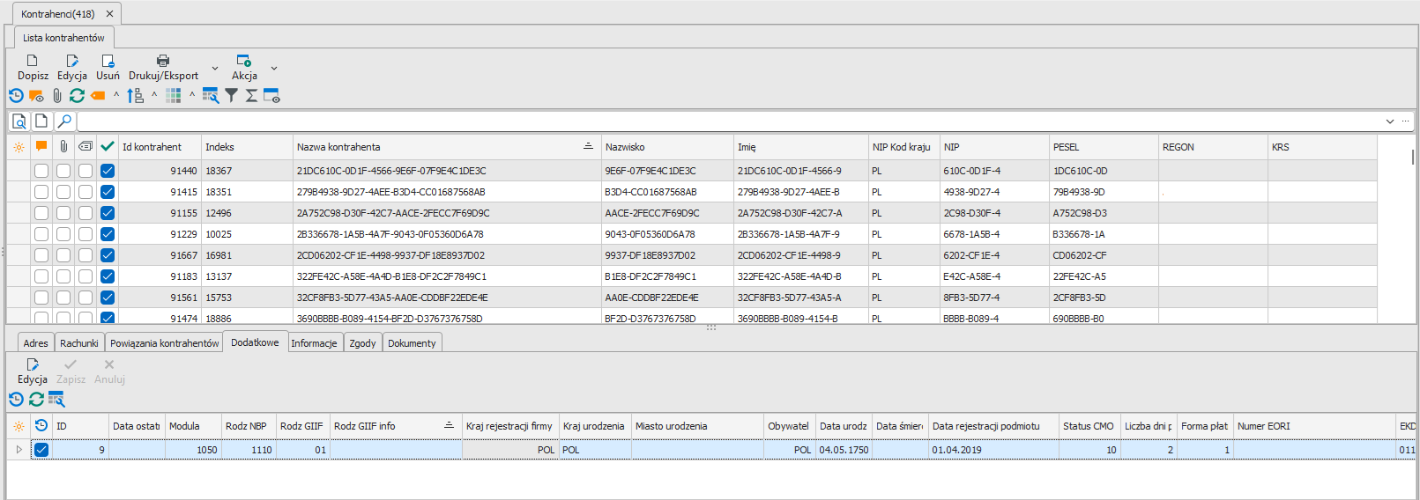
Task: Switch to the Rachunki tab
Action: (79, 343)
